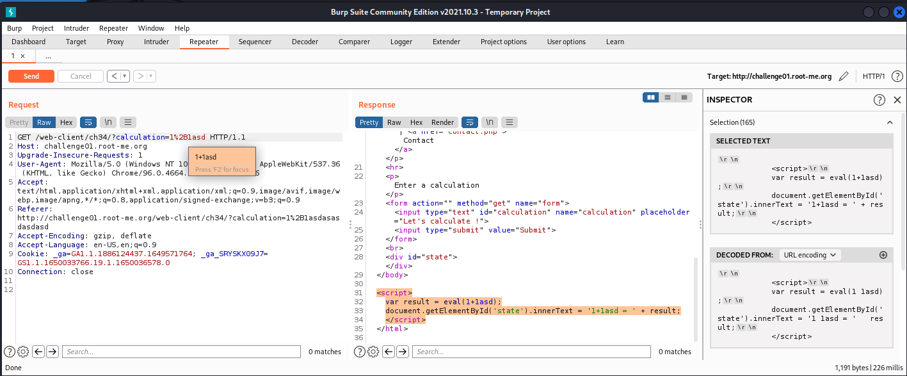Click the Cancel button
The width and height of the screenshot is (907, 376).
[81, 76]
